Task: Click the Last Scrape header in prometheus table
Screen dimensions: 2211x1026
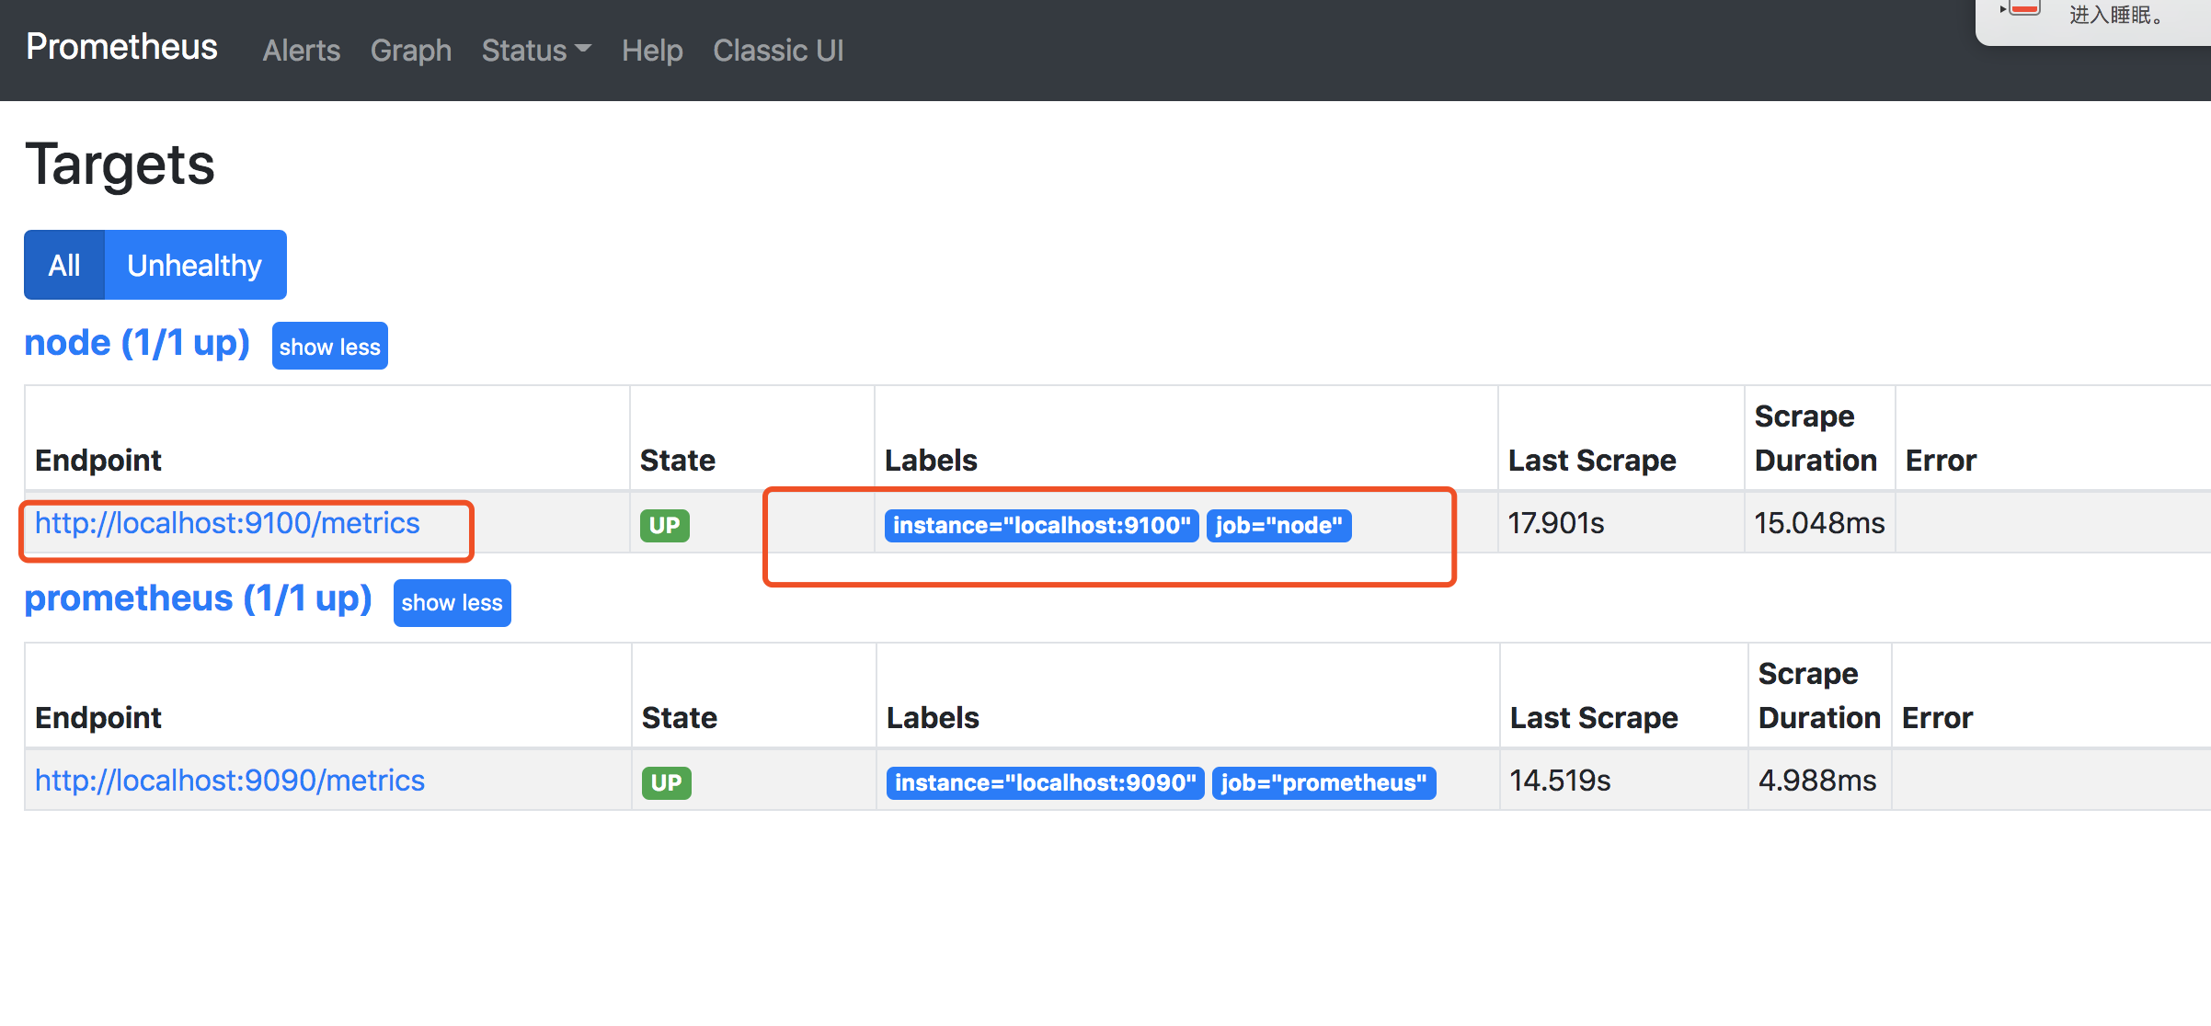Action: pyautogui.click(x=1594, y=717)
